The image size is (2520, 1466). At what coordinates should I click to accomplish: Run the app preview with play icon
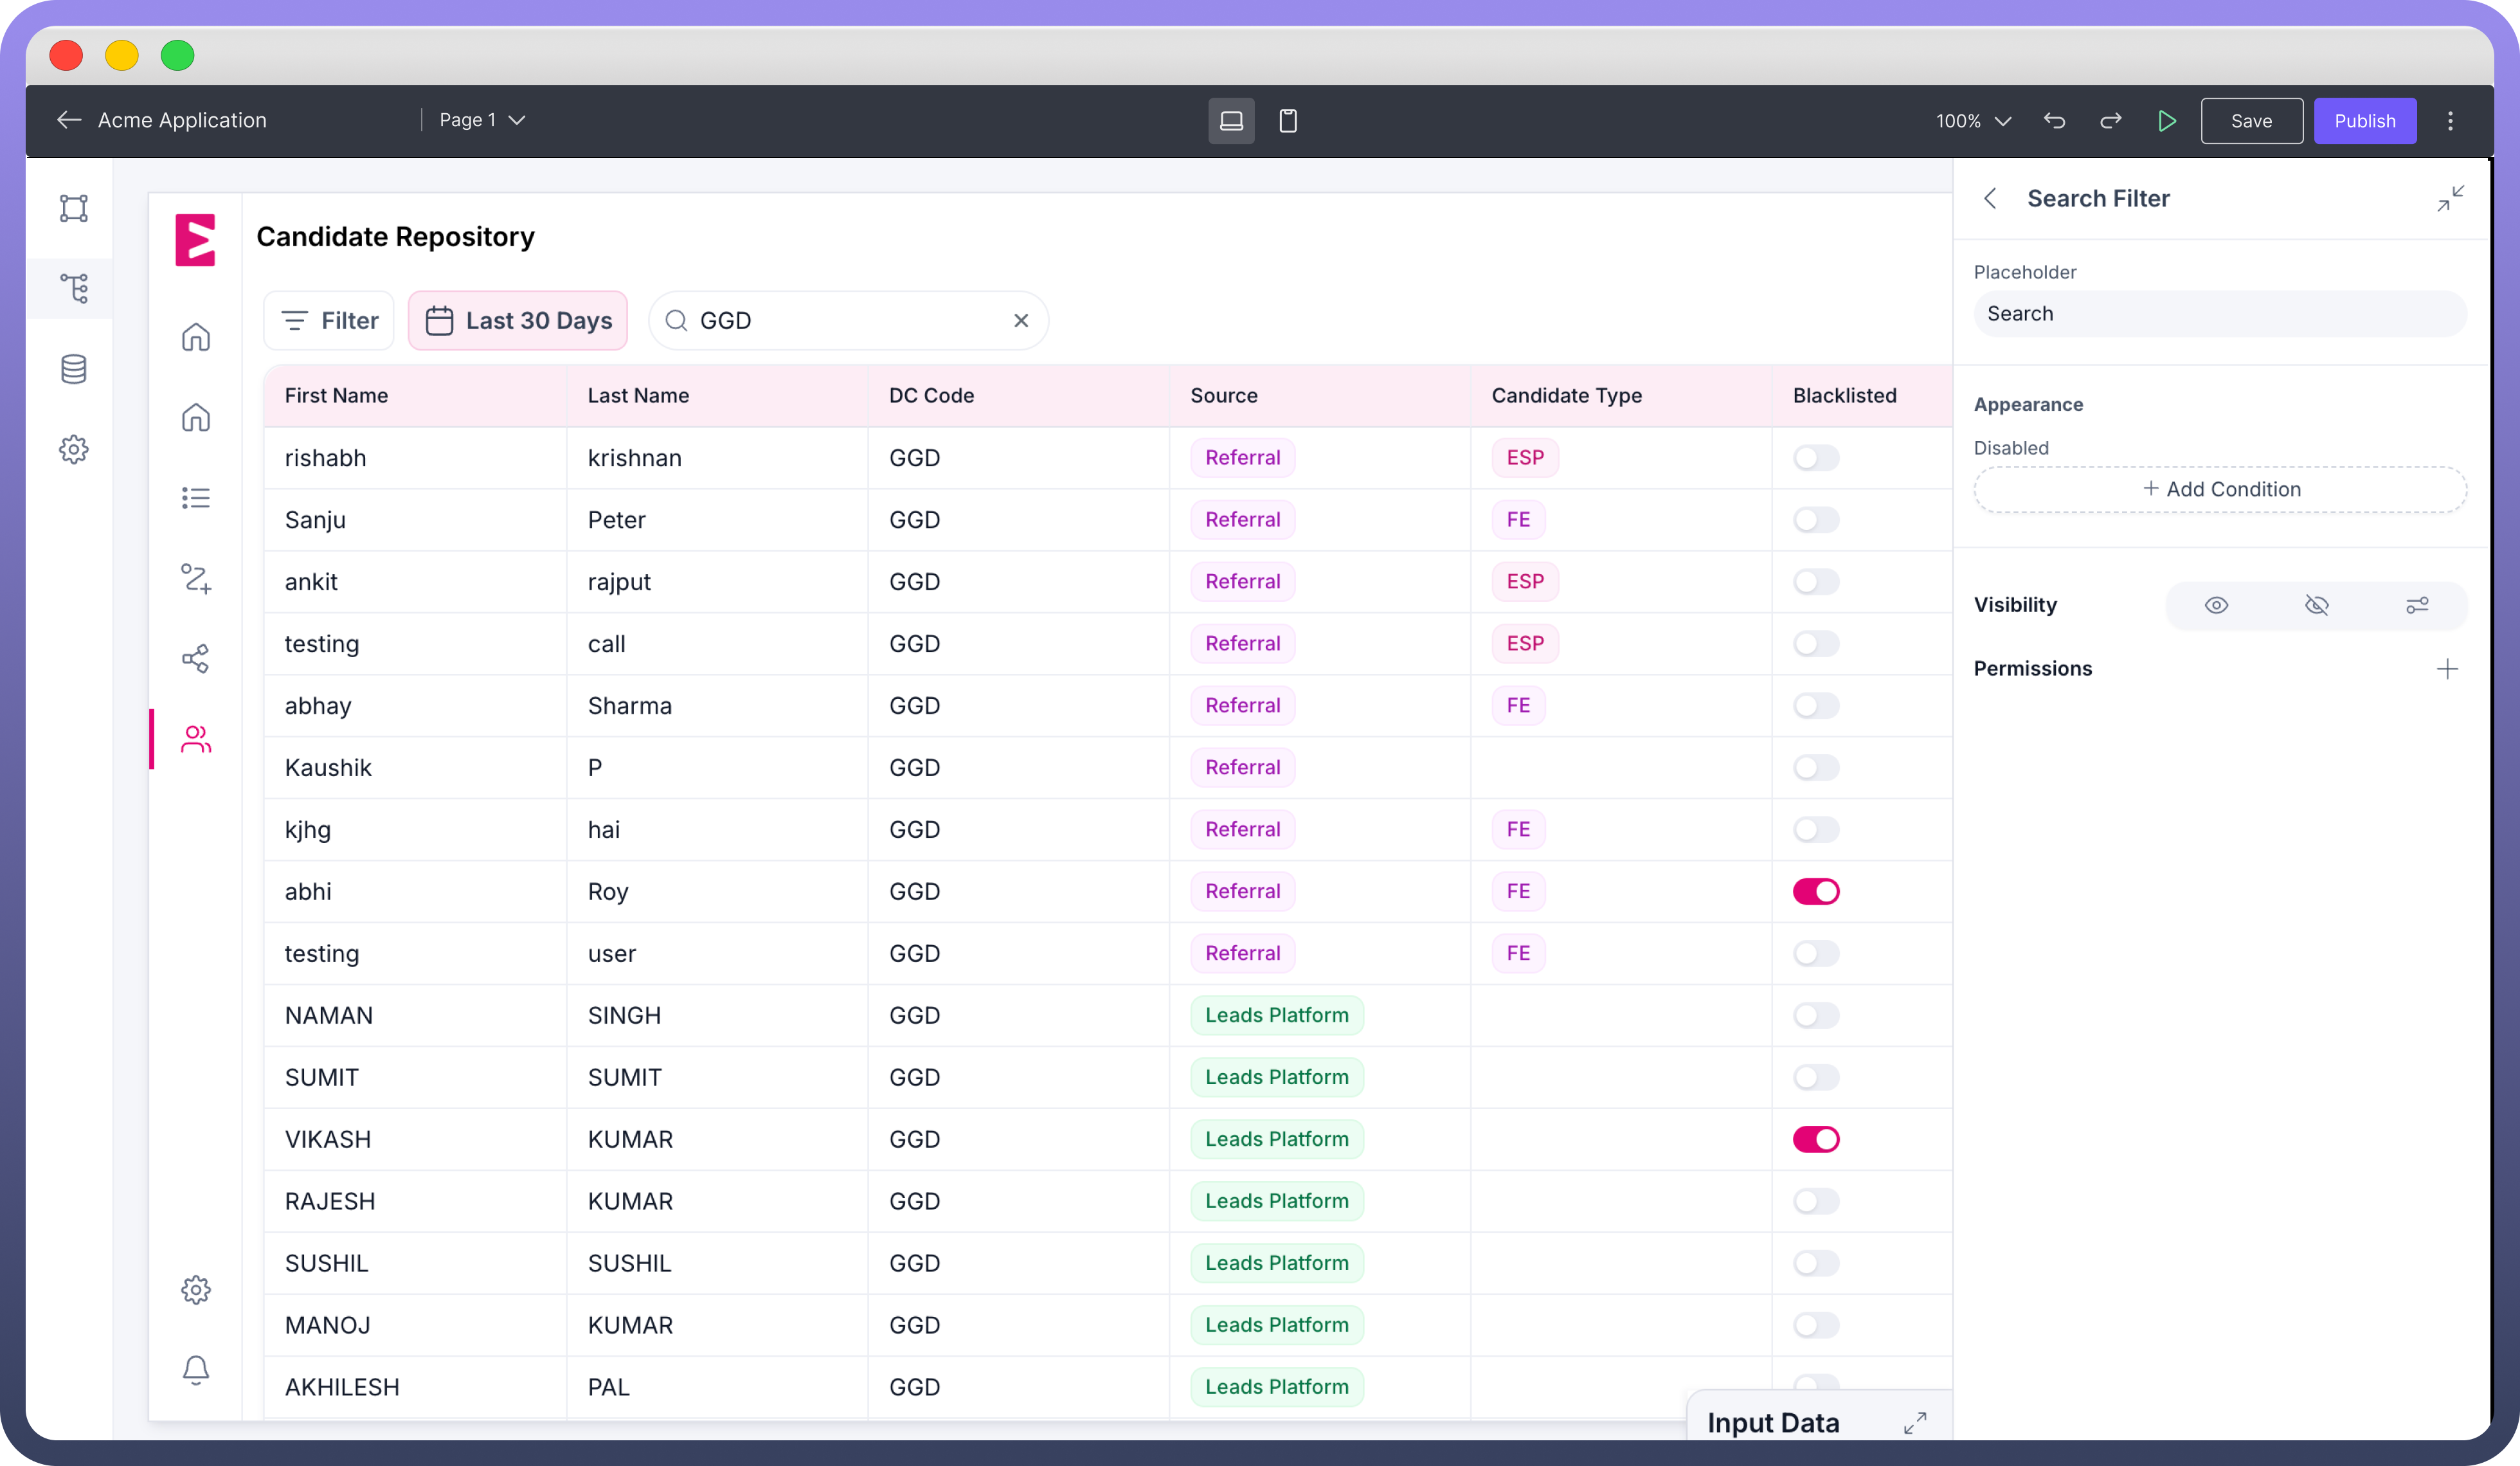click(2166, 121)
